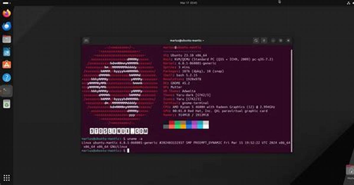Click the 'Memory: 914MiB / 3913MiB' line
Viewport: 354px width, 185px height.
(x=186, y=115)
